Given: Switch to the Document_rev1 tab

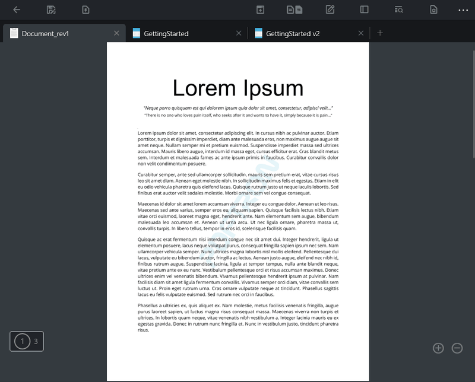Looking at the screenshot, I should (64, 33).
